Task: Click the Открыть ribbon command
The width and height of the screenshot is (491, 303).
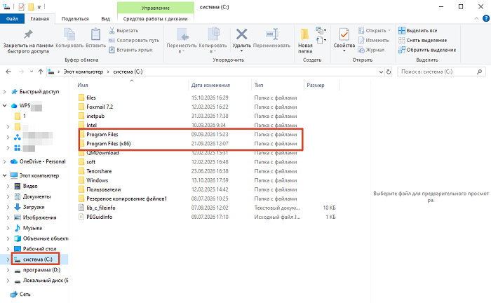Action: pos(375,31)
